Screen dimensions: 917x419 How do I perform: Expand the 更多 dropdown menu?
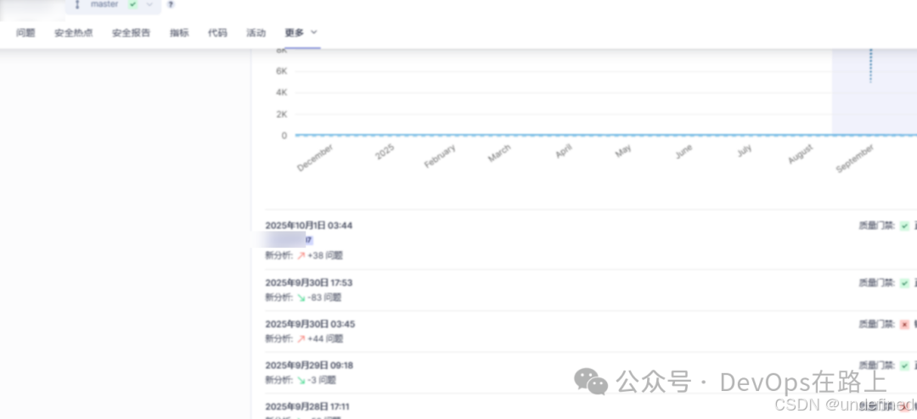(x=301, y=33)
